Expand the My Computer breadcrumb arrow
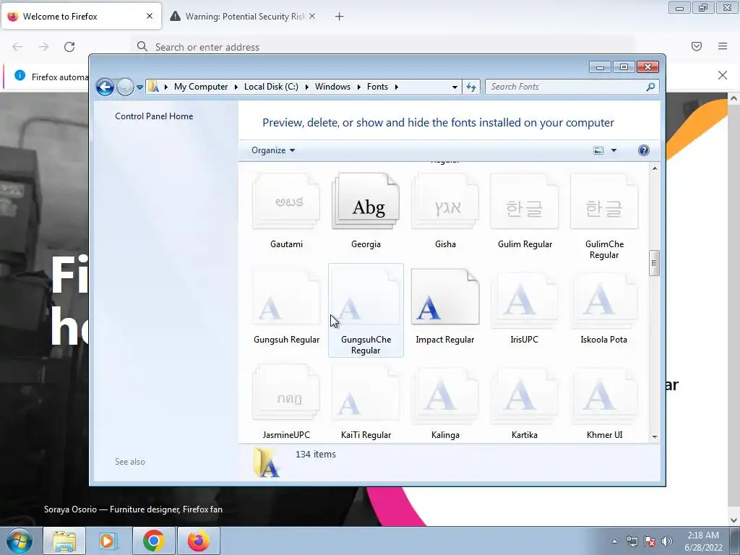 [x=236, y=87]
